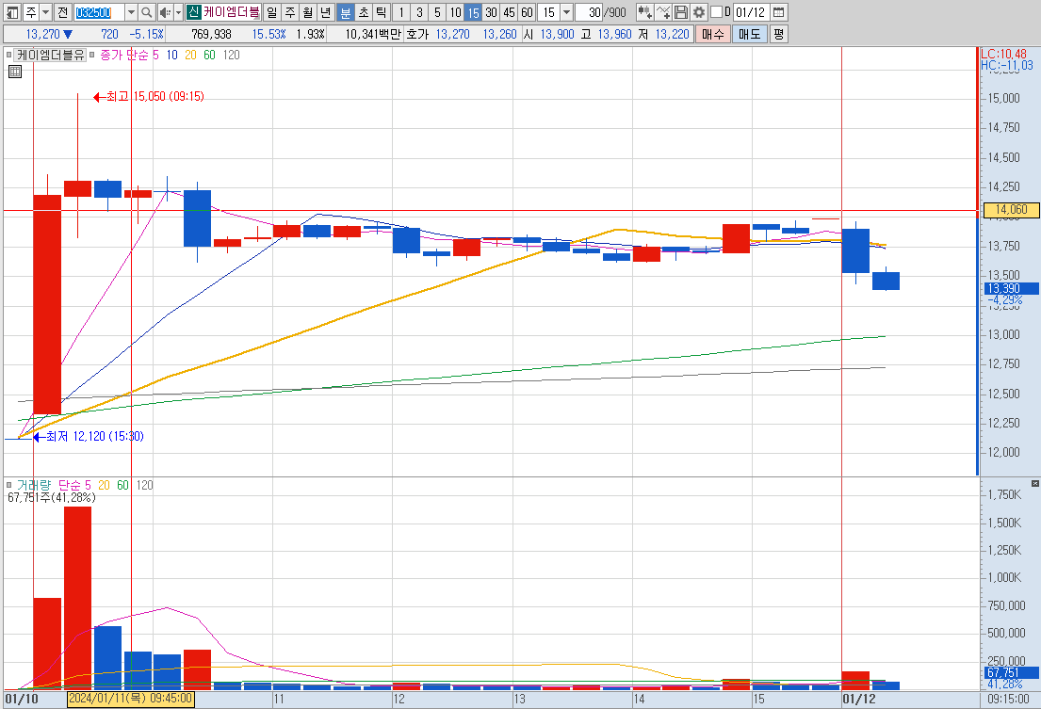Open chart settings gear icon

click(x=698, y=12)
